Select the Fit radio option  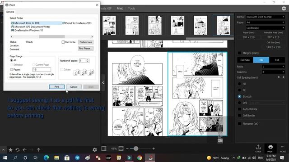tap(239, 90)
